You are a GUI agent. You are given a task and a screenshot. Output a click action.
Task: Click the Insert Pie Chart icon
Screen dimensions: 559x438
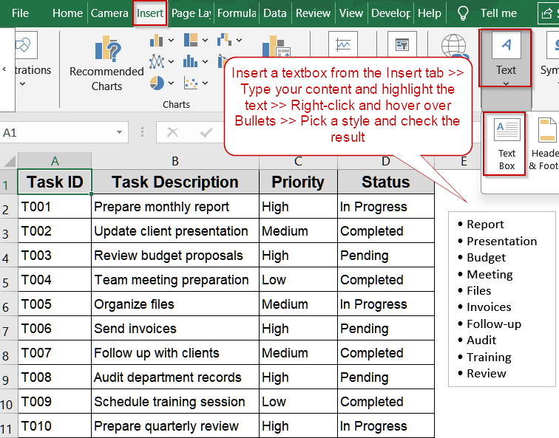[x=157, y=83]
